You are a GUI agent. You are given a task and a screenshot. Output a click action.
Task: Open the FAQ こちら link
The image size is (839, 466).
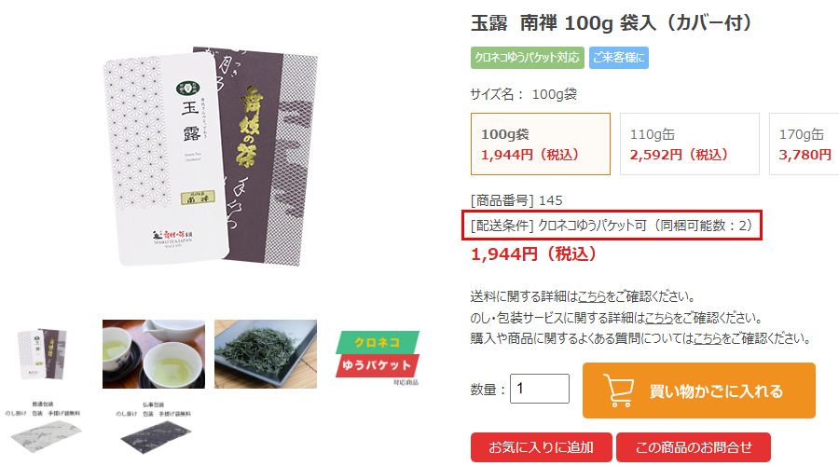click(708, 338)
